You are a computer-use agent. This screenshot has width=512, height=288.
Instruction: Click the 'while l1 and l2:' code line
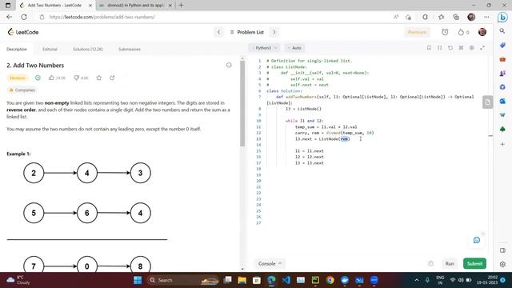(x=304, y=121)
